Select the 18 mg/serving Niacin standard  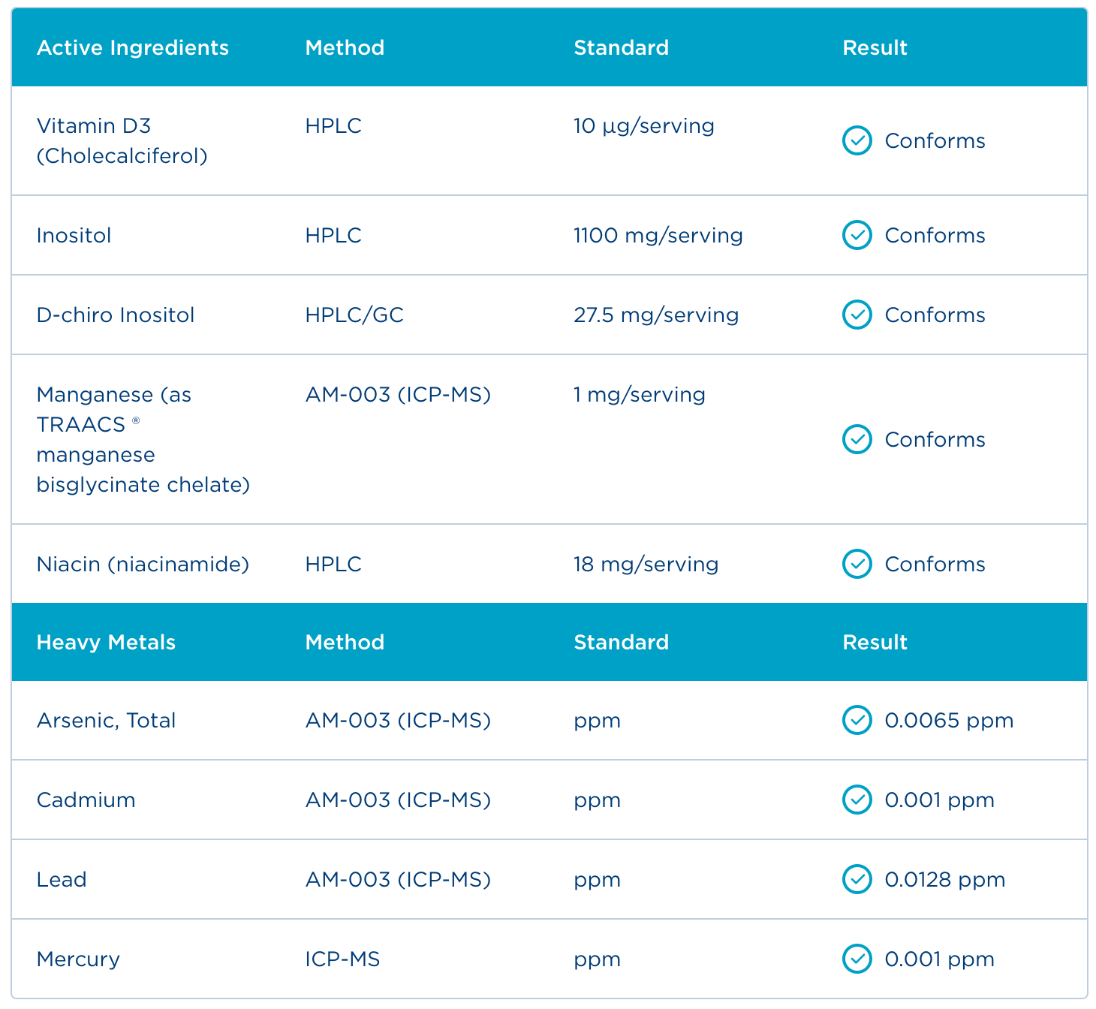pyautogui.click(x=646, y=564)
